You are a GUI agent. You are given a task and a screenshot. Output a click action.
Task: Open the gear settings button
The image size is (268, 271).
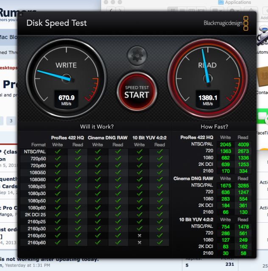click(x=137, y=56)
